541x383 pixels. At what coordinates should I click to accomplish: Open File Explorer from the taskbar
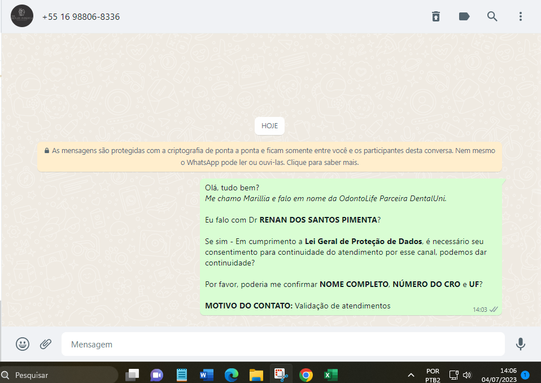point(256,375)
